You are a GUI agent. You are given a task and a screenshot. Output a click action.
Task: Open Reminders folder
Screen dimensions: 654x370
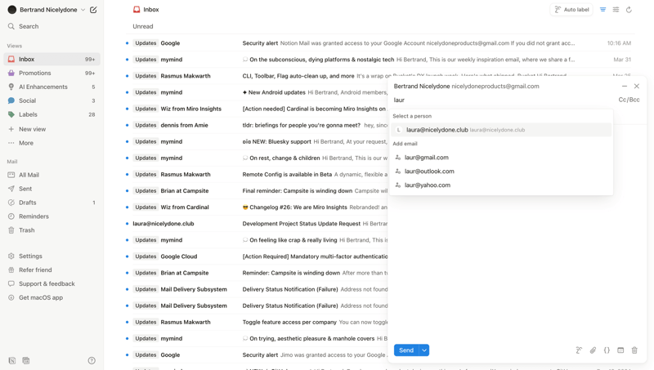[x=52, y=216]
